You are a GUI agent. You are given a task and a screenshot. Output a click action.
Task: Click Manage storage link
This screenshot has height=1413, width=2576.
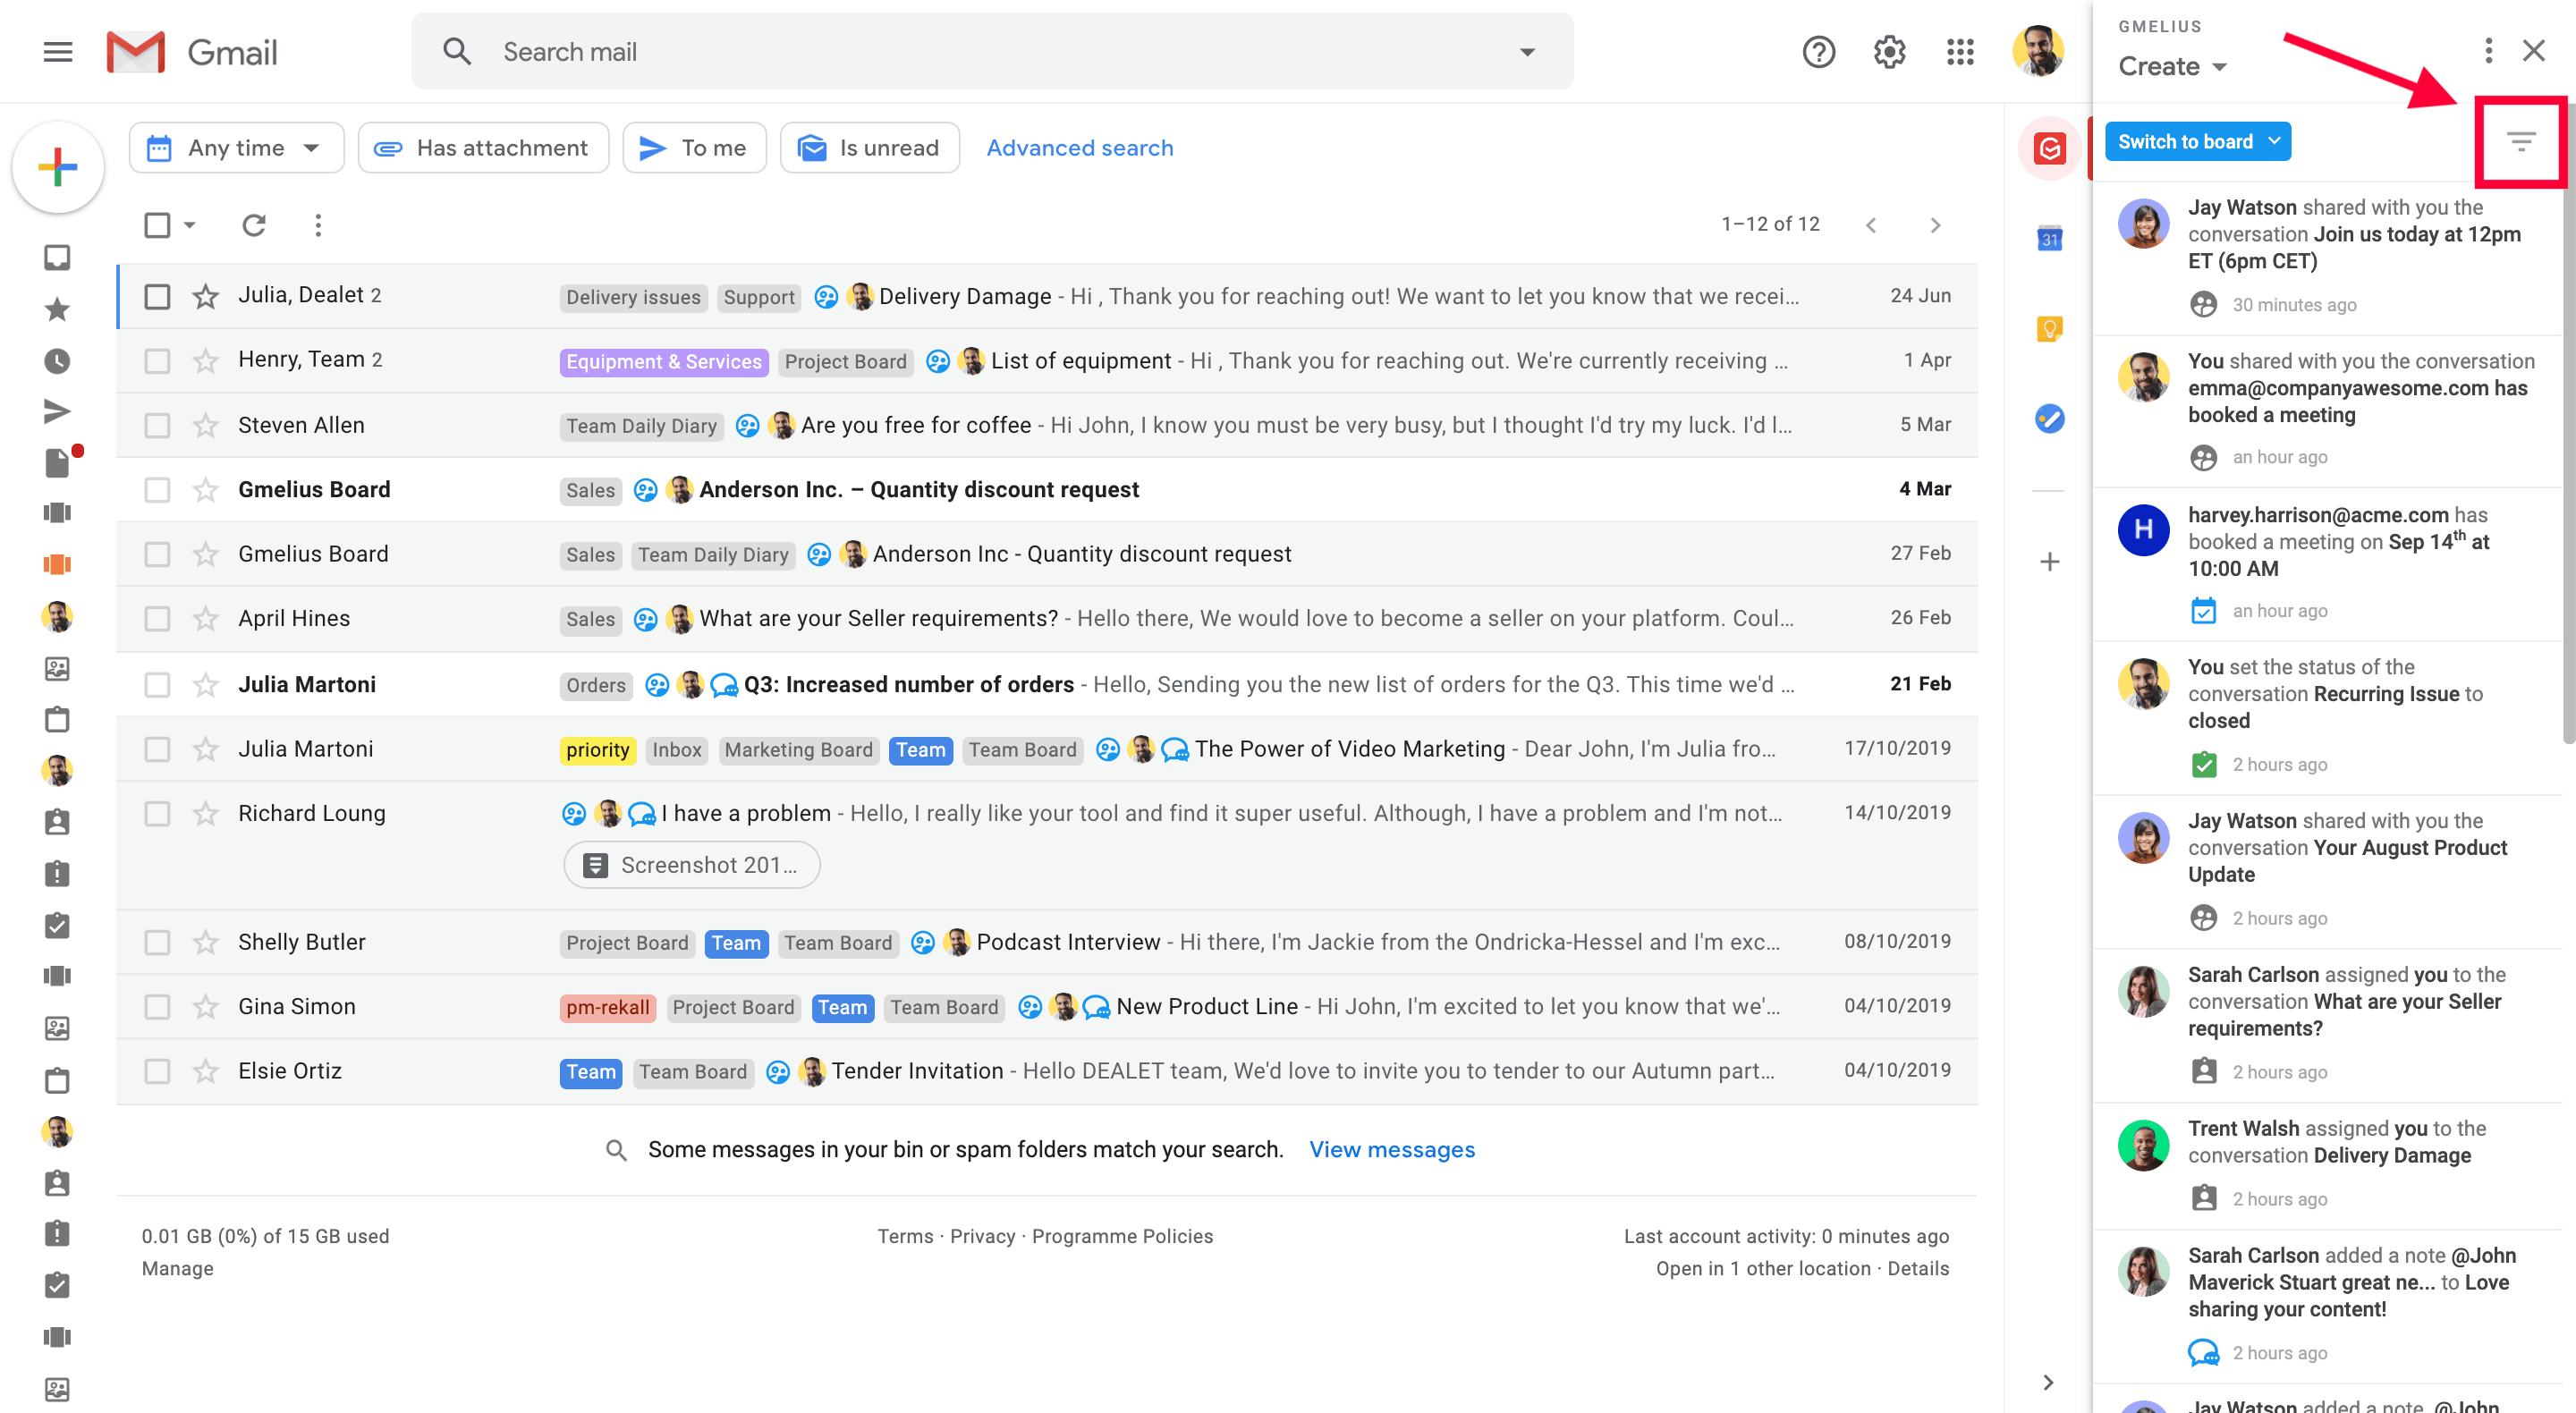point(177,1268)
